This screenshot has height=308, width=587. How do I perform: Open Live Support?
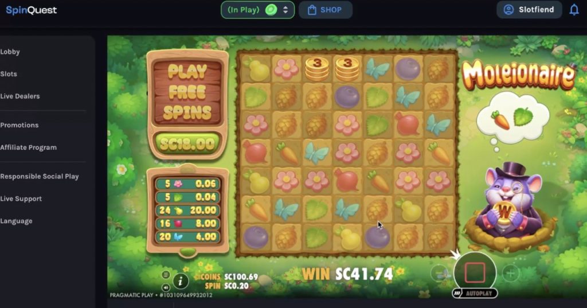[21, 199]
